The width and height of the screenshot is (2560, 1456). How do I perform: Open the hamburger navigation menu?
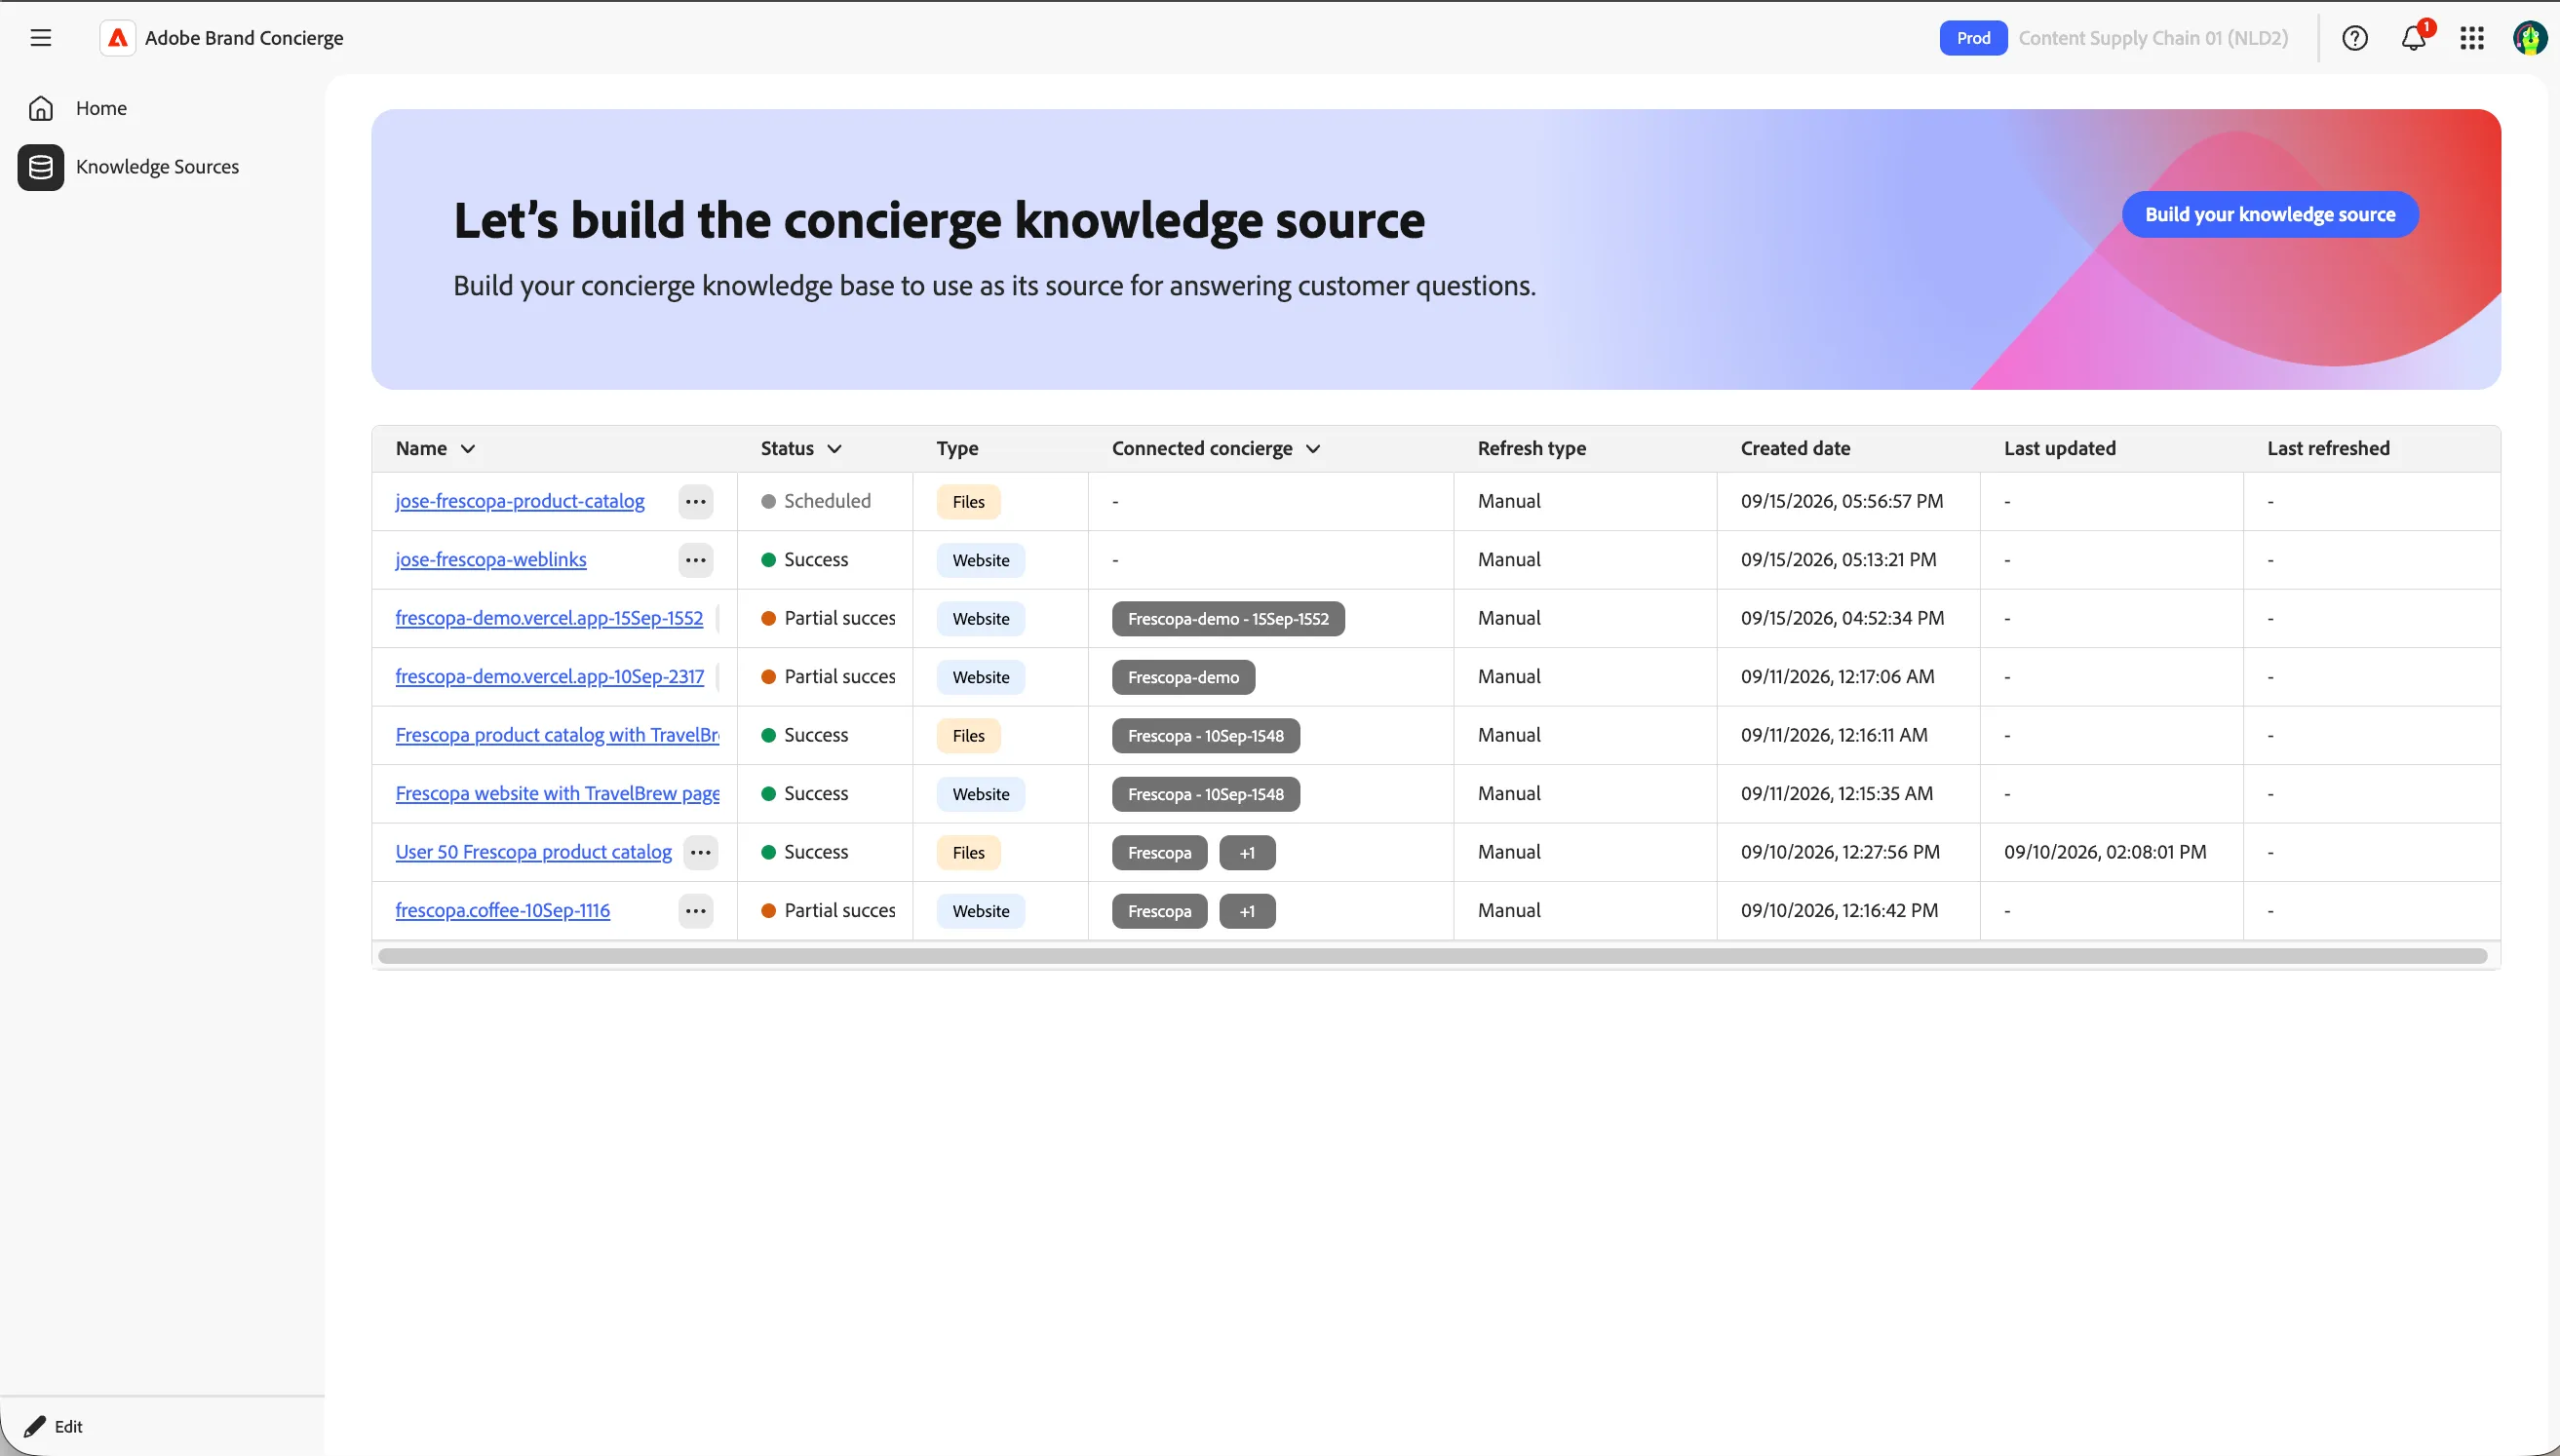[x=40, y=38]
